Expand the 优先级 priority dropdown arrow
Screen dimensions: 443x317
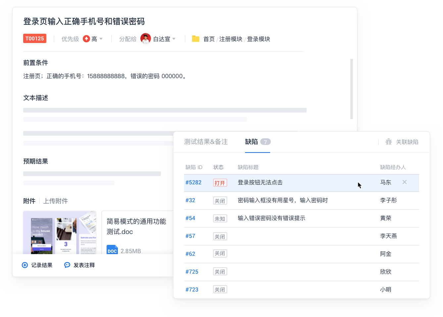click(101, 39)
